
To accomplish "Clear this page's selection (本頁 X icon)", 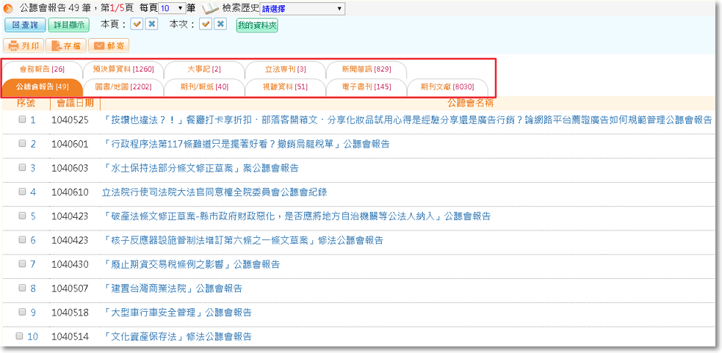I will coord(151,24).
